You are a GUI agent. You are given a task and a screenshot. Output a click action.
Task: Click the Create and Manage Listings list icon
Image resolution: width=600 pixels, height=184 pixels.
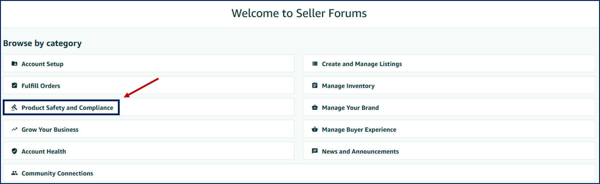point(315,64)
